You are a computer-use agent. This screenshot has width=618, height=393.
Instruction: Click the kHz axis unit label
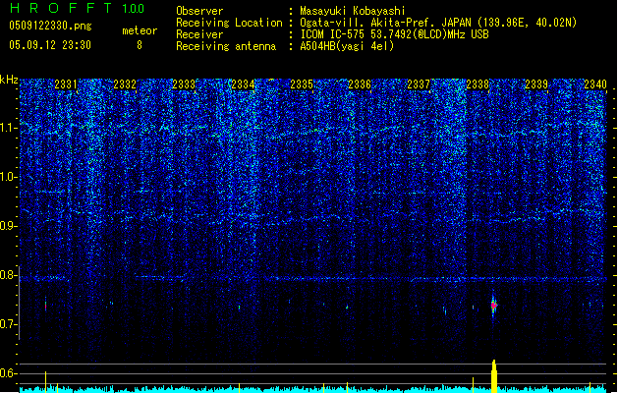coord(9,80)
